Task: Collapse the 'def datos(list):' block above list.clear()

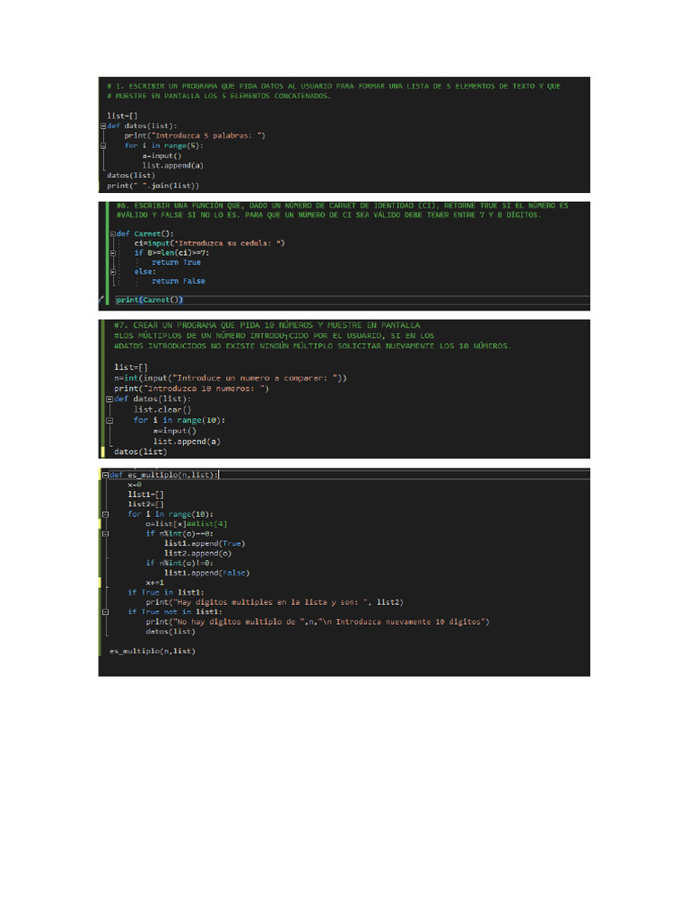Action: coord(109,399)
